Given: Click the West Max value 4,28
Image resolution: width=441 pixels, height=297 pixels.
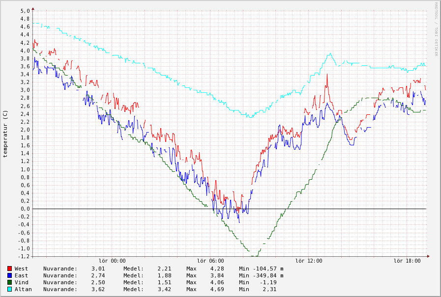Looking at the screenshot, I should tap(217, 269).
